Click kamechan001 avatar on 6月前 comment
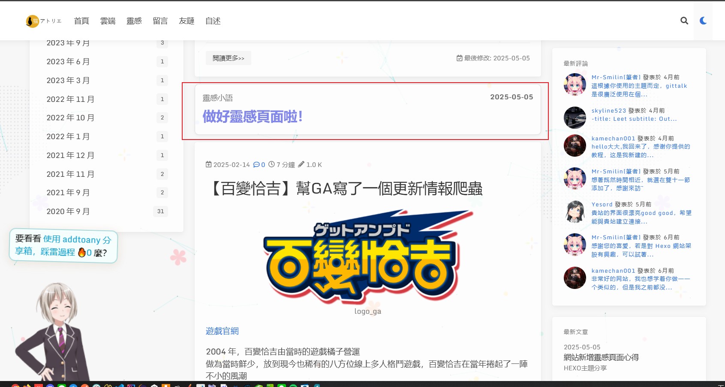This screenshot has width=725, height=387. point(575,278)
